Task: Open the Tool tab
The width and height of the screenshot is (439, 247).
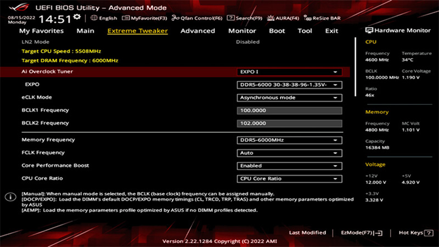Action: pos(305,31)
